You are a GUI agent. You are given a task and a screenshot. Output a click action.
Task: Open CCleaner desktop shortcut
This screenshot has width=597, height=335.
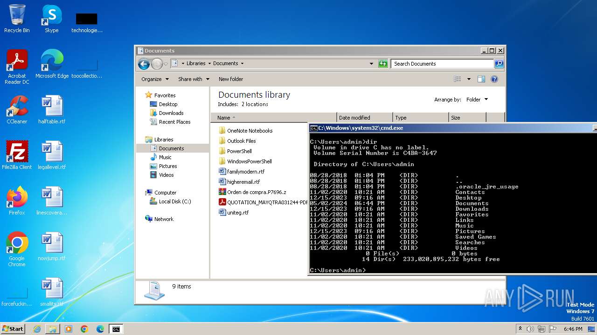click(17, 110)
